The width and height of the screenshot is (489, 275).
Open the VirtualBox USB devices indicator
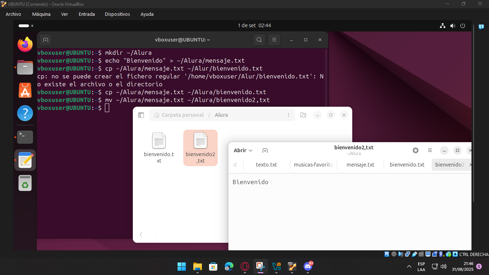pyautogui.click(x=415, y=254)
